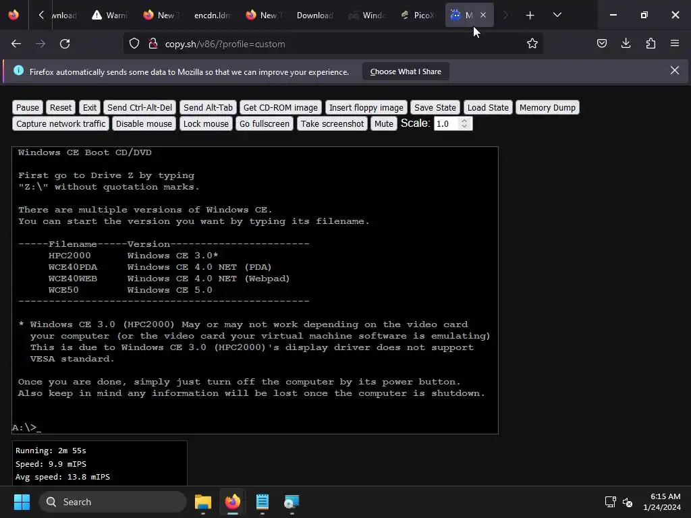Screen dimensions: 691x518
Task: Click the Avg speed: 13.8 mIPS text
Action: [63, 477]
